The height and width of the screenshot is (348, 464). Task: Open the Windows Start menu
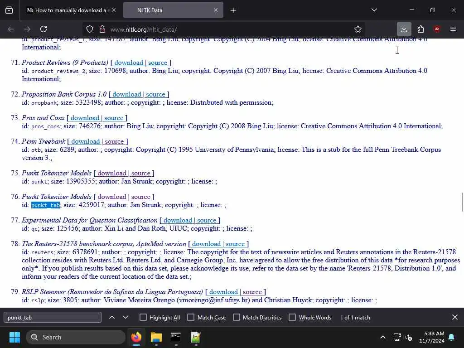(x=15, y=337)
